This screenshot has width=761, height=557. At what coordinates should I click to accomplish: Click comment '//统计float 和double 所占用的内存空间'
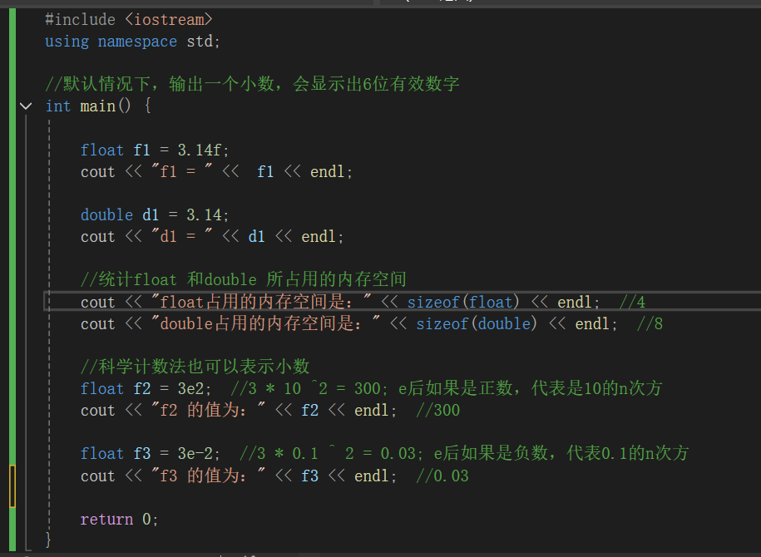point(243,279)
